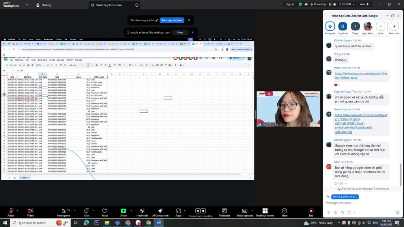Pause recording from the top bar
Screen dimensions: 404x227
pos(330,4)
